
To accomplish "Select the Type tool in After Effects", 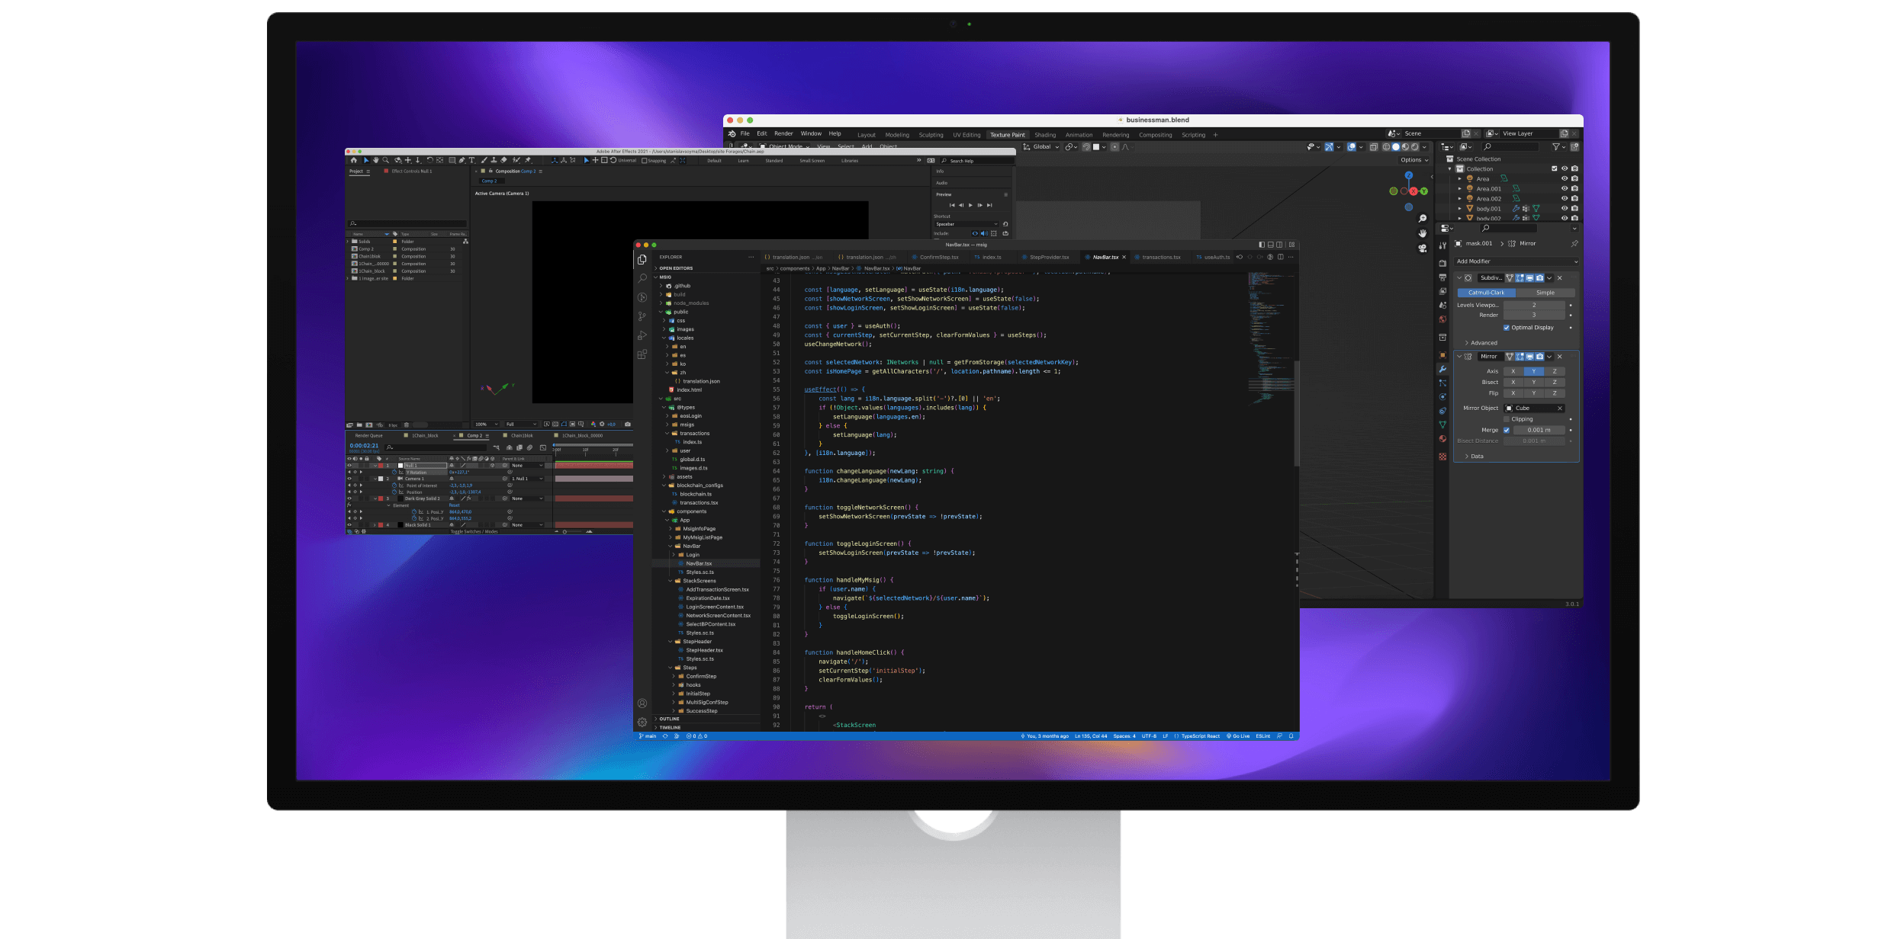I will (471, 161).
